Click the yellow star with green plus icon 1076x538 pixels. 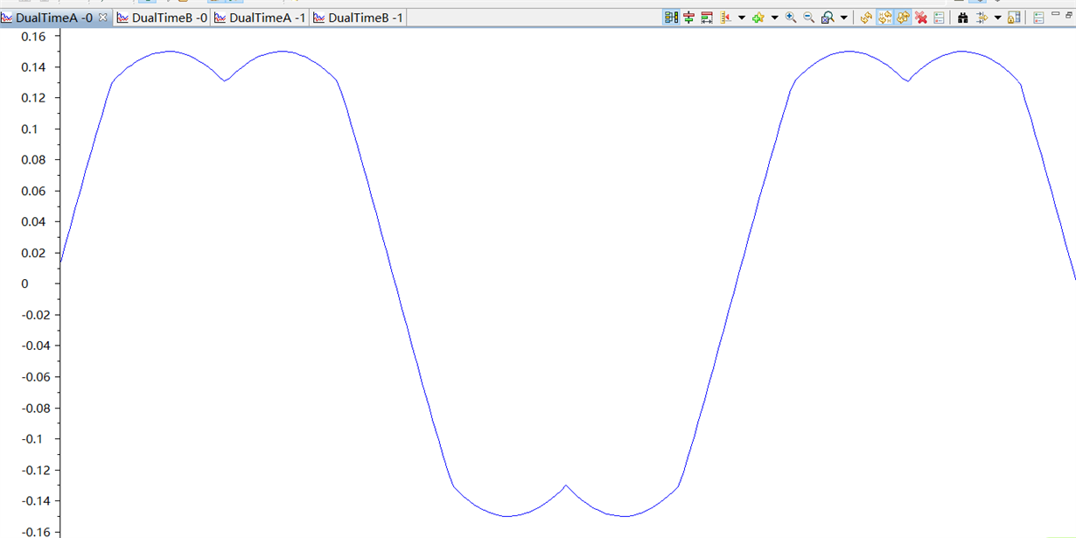click(x=758, y=17)
